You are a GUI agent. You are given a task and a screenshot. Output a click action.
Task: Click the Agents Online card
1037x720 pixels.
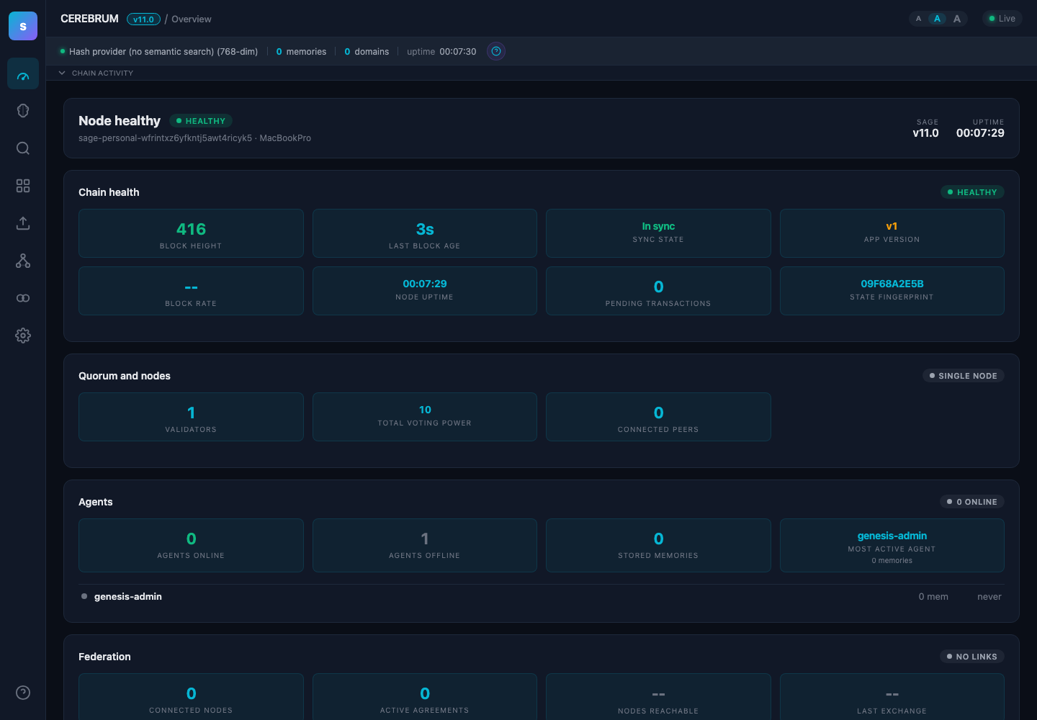pos(191,545)
